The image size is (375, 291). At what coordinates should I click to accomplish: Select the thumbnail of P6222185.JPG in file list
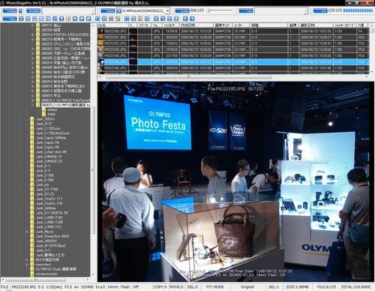coord(100,61)
